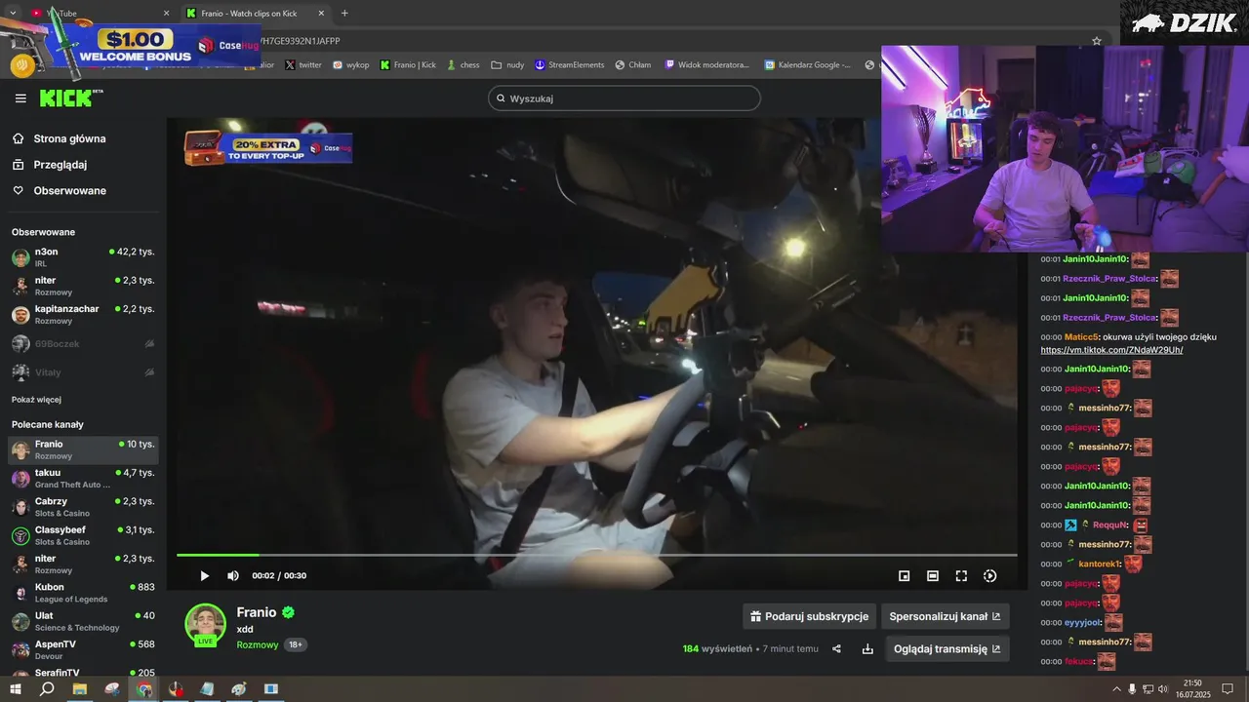
Task: Click Podaruj subskrypcje button
Action: point(809,616)
